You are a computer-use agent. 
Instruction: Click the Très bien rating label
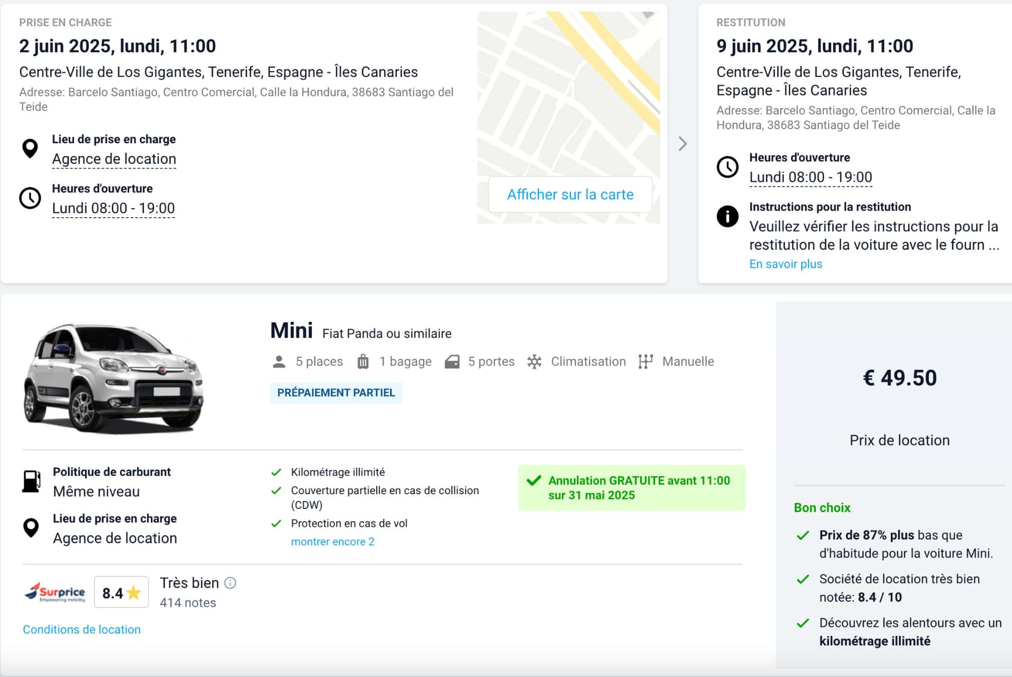coord(189,583)
